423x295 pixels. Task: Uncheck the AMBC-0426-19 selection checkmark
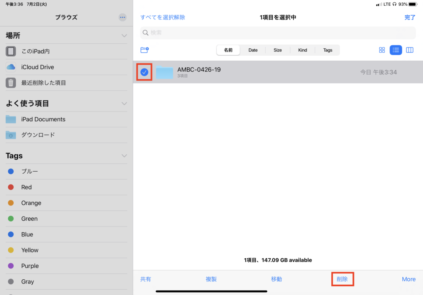click(x=144, y=72)
